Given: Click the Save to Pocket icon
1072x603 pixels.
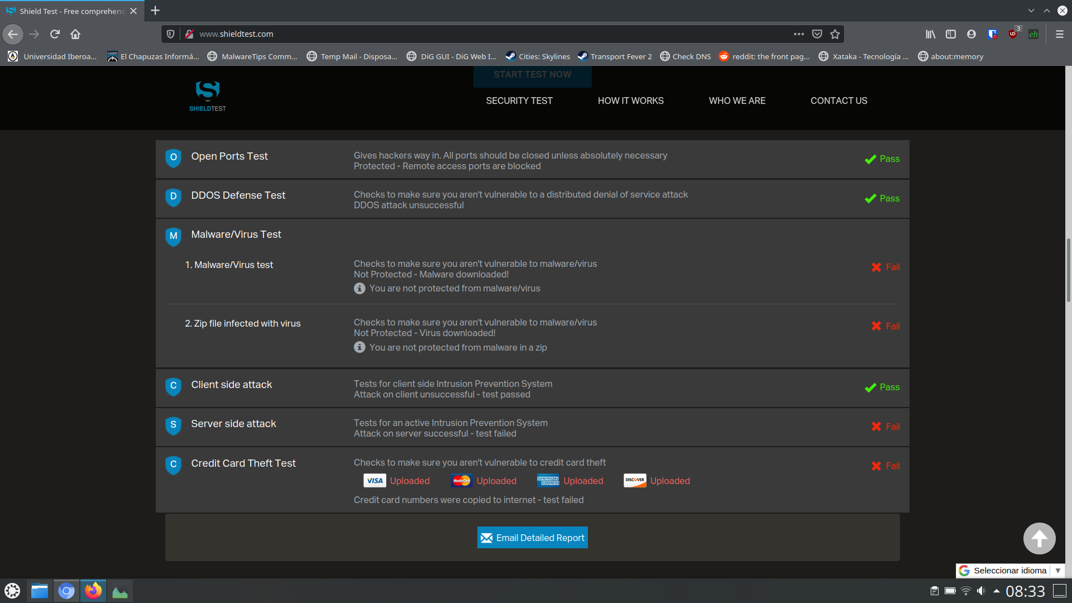Looking at the screenshot, I should pyautogui.click(x=817, y=34).
